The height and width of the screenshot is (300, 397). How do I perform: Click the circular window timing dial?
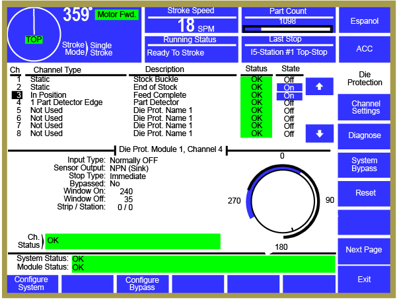click(281, 200)
